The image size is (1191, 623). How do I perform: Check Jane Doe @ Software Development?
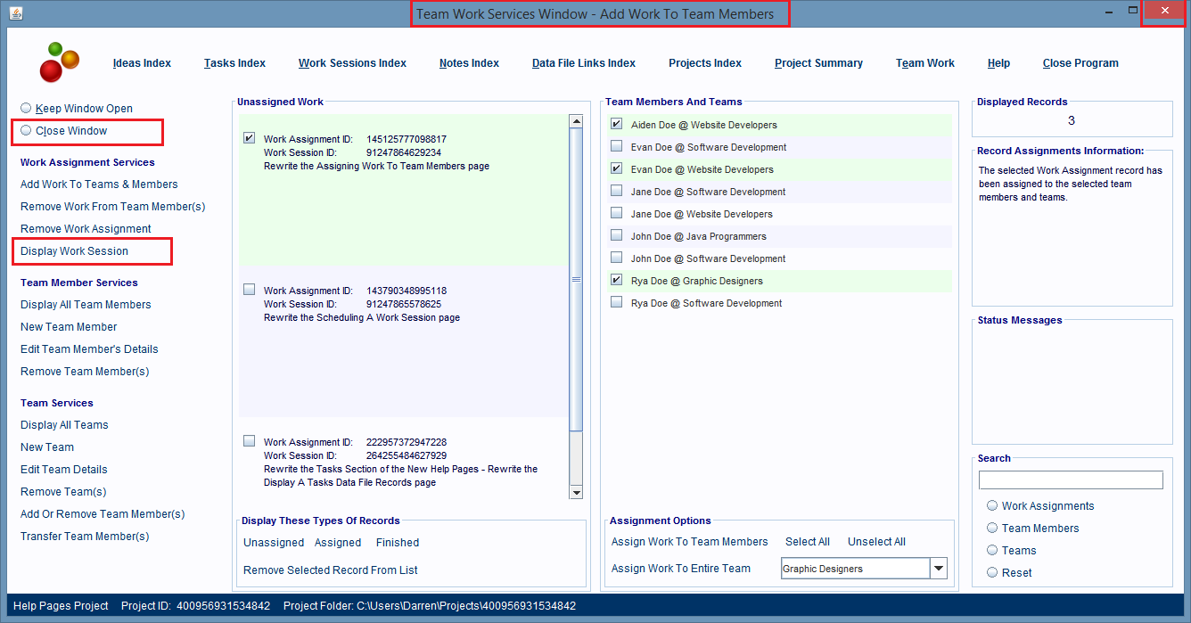(x=616, y=192)
